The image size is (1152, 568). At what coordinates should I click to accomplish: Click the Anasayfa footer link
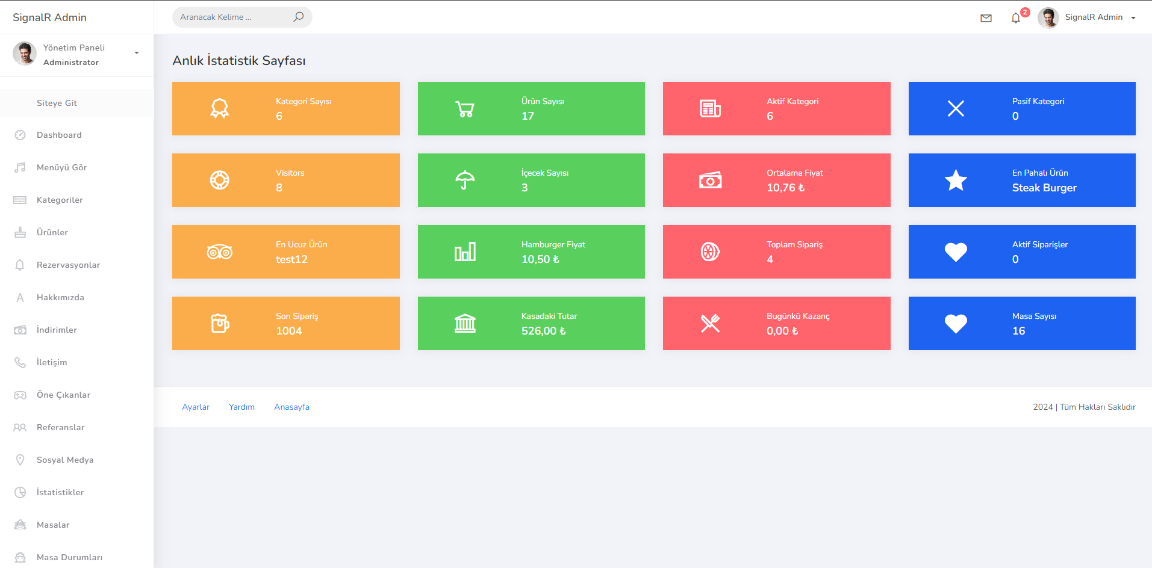pyautogui.click(x=291, y=407)
